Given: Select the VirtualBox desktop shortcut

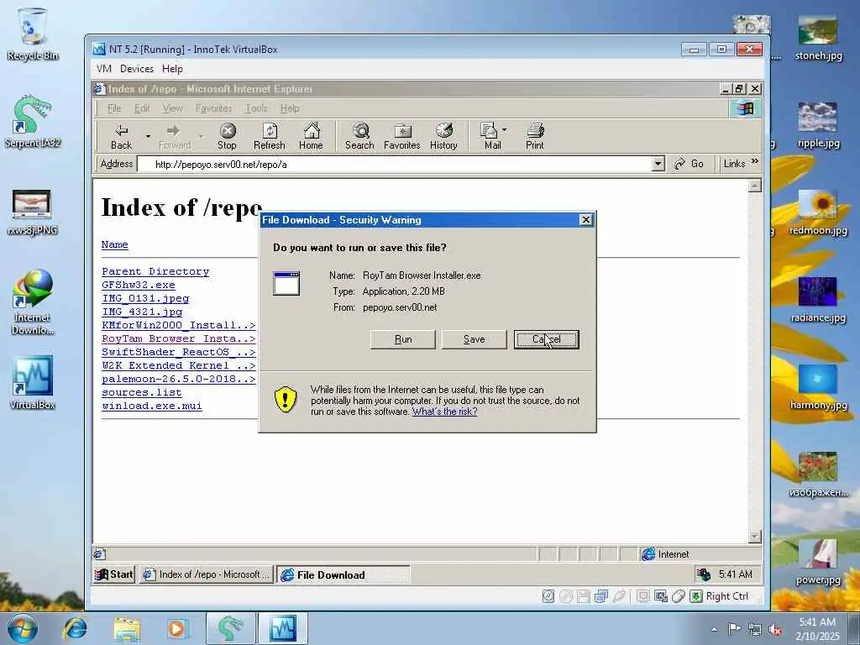Looking at the screenshot, I should (x=33, y=383).
